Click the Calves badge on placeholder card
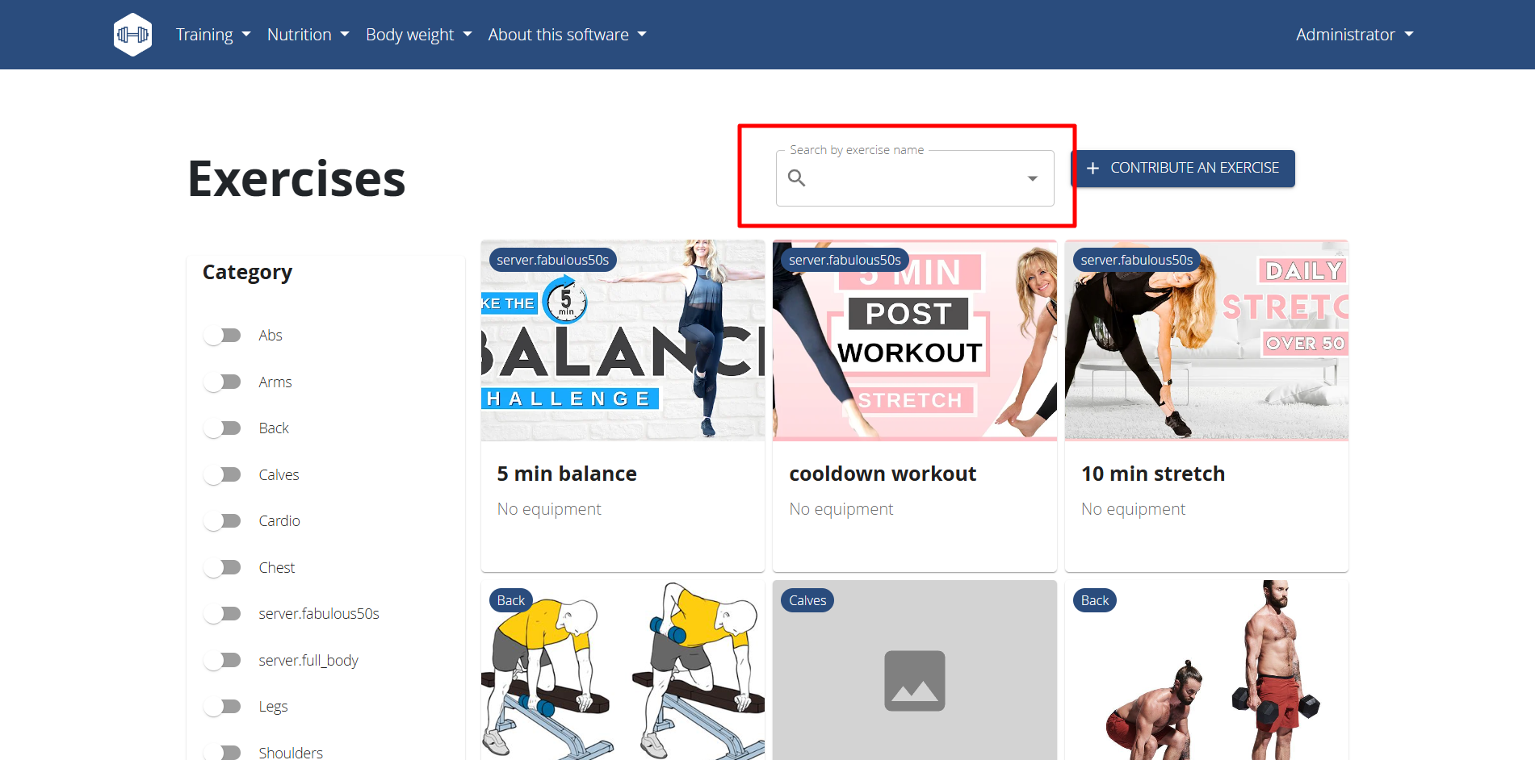1535x760 pixels. [x=807, y=600]
